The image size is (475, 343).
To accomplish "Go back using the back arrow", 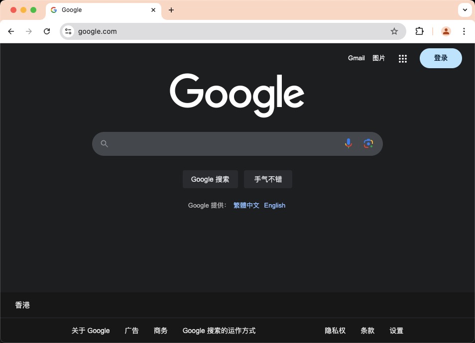I will click(x=11, y=31).
